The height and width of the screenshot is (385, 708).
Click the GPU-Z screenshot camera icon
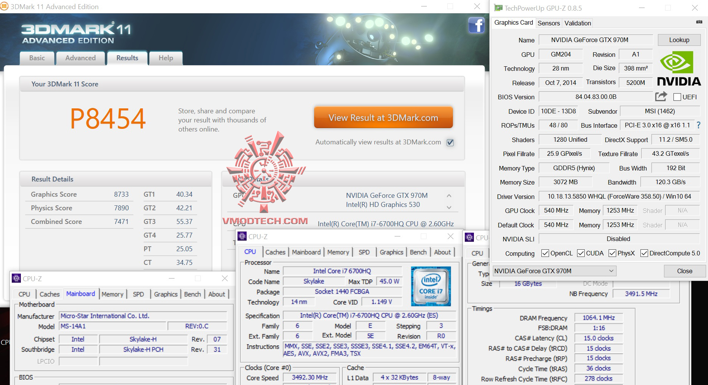coord(699,22)
